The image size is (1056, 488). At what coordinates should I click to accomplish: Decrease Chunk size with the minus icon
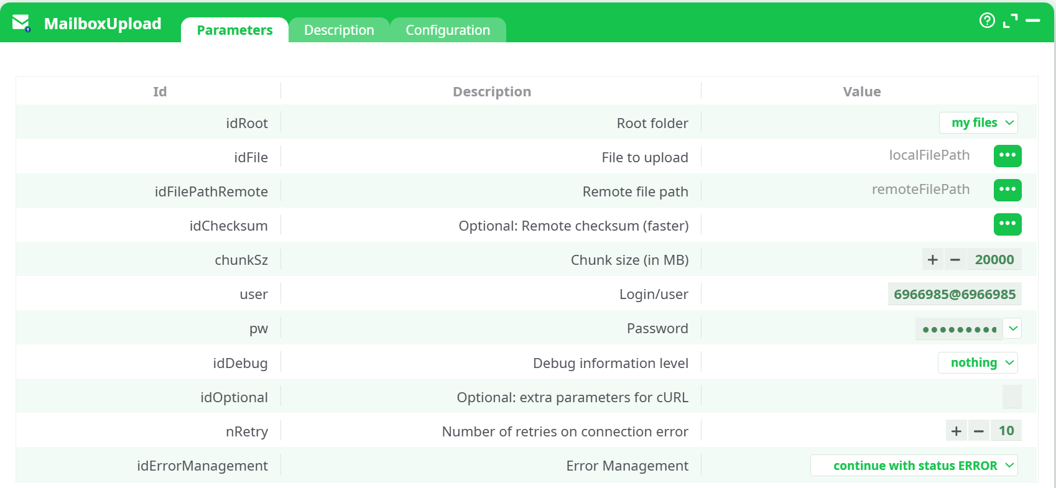pos(955,259)
